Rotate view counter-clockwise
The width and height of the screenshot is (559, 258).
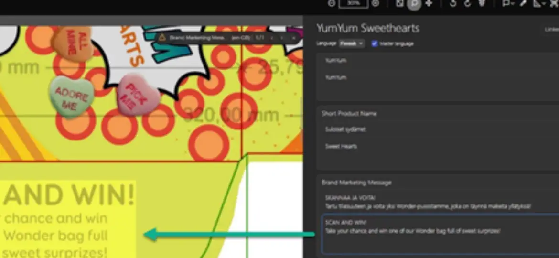click(x=453, y=3)
